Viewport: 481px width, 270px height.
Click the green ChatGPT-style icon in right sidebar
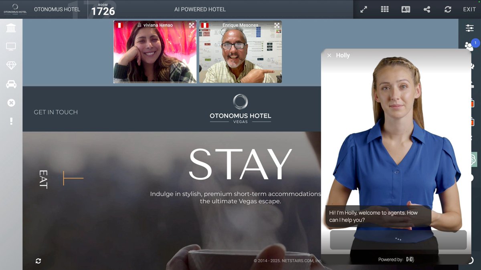tap(474, 160)
